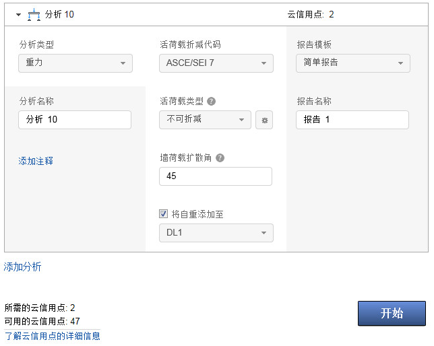Open the DL1 load case dropdown
Screen dimensions: 434x346
click(x=216, y=233)
